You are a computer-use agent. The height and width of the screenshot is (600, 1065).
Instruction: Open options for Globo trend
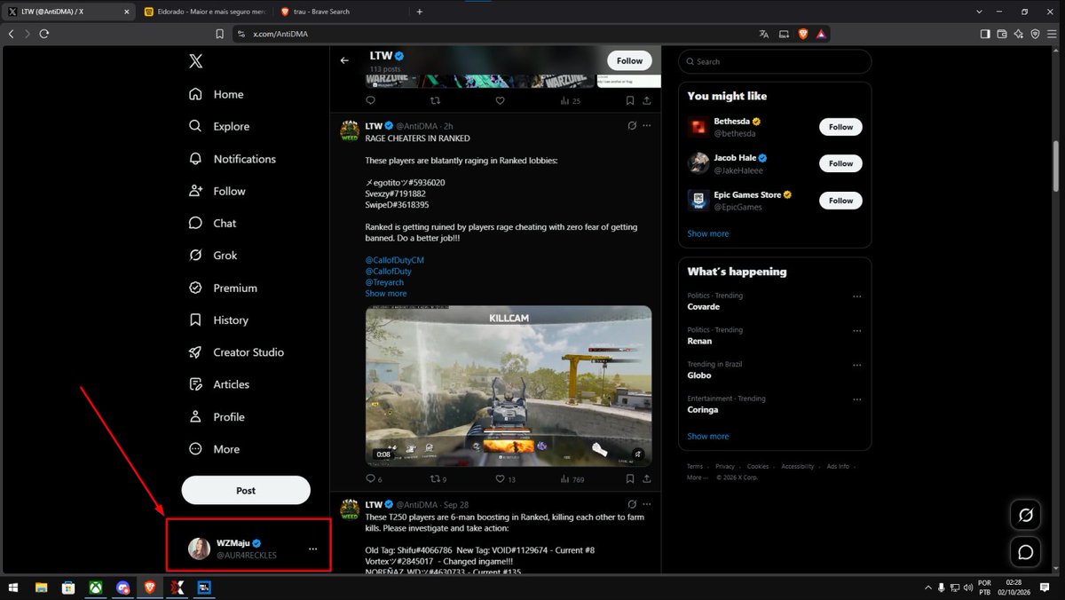(x=856, y=365)
